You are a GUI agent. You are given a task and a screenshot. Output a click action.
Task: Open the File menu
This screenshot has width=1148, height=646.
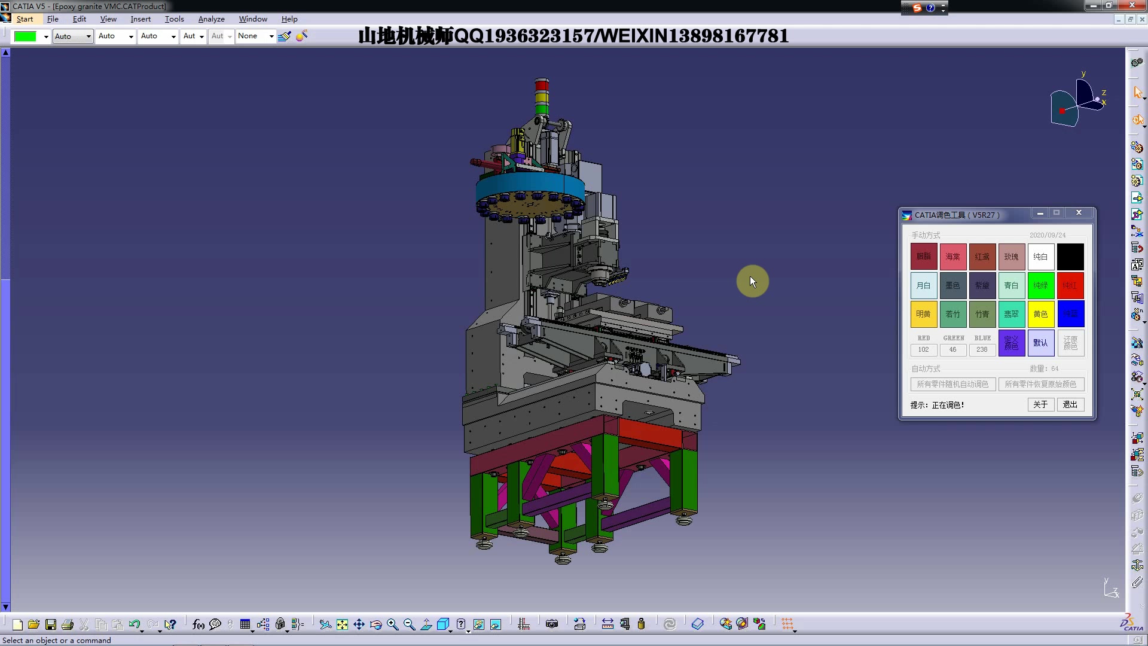tap(53, 19)
